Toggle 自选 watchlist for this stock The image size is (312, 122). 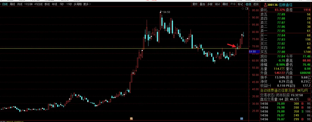(248, 4)
